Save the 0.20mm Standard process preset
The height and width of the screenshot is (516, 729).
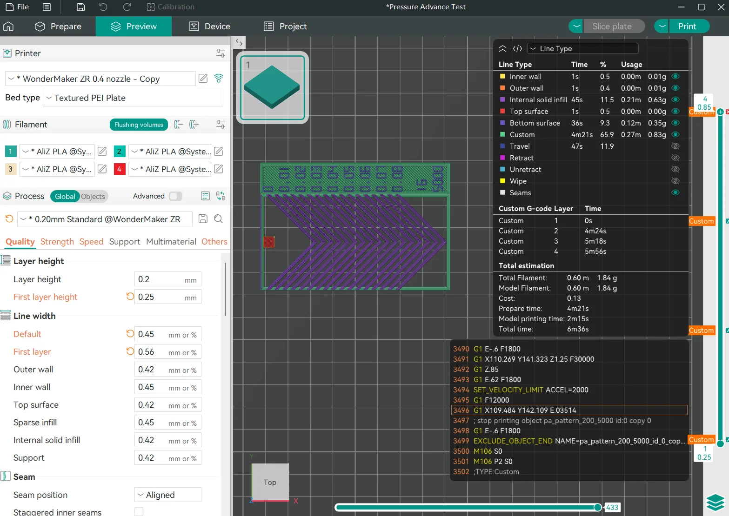[203, 219]
